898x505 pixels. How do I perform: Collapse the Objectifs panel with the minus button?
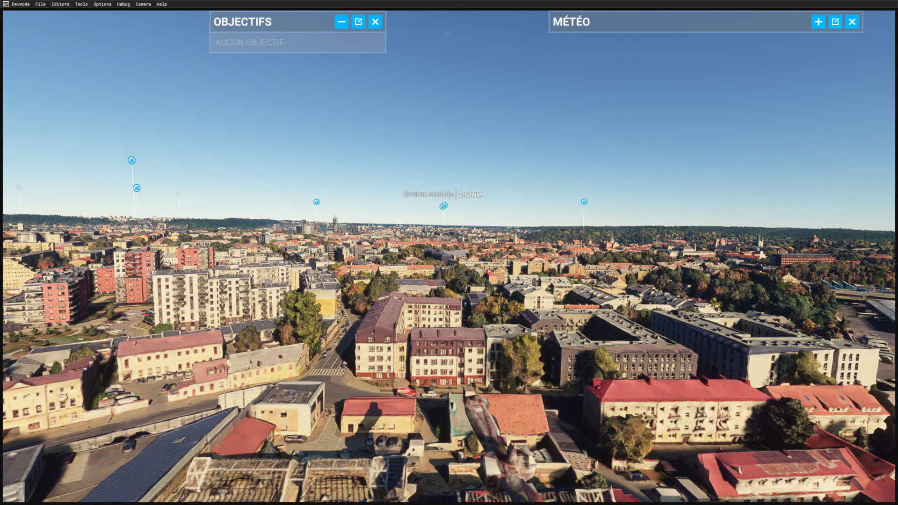(341, 22)
